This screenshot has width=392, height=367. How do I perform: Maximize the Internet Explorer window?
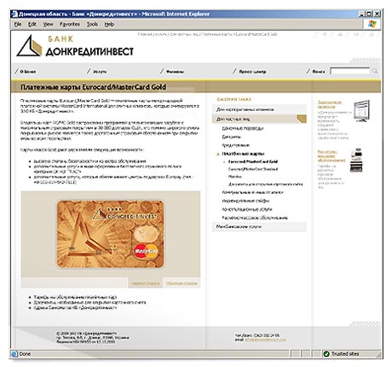(x=369, y=14)
